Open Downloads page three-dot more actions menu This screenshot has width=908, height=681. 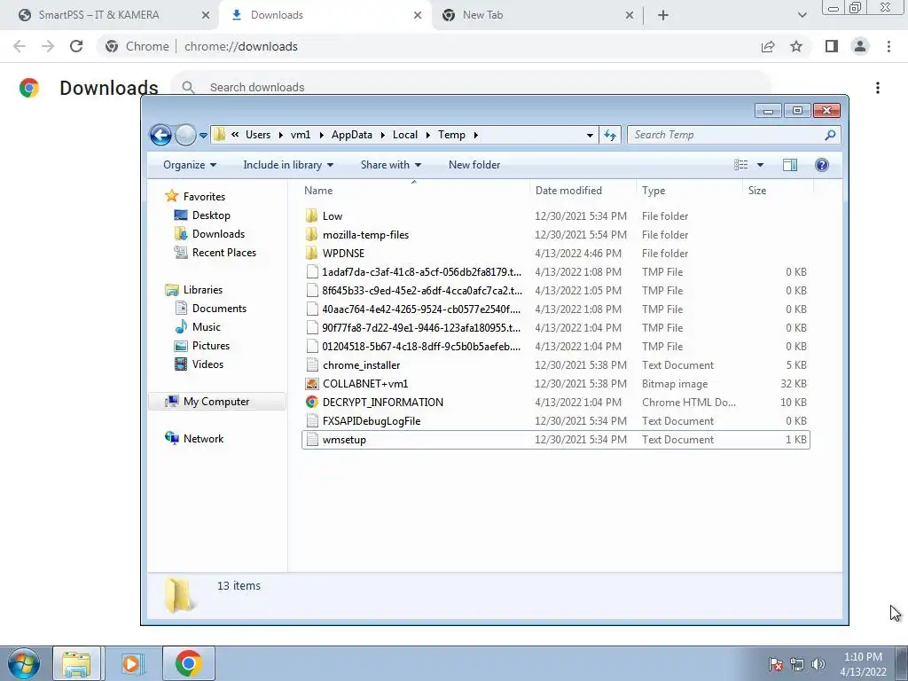878,88
